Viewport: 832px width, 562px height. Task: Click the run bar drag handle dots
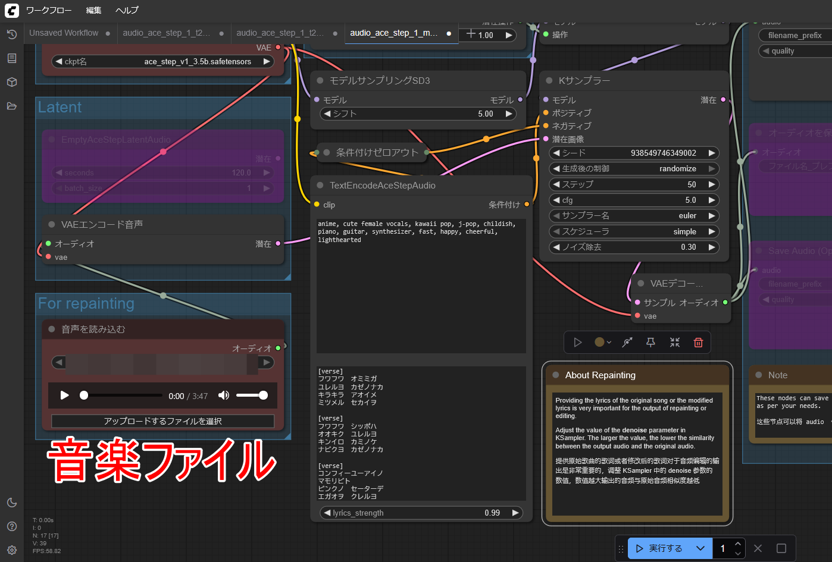[x=621, y=548]
